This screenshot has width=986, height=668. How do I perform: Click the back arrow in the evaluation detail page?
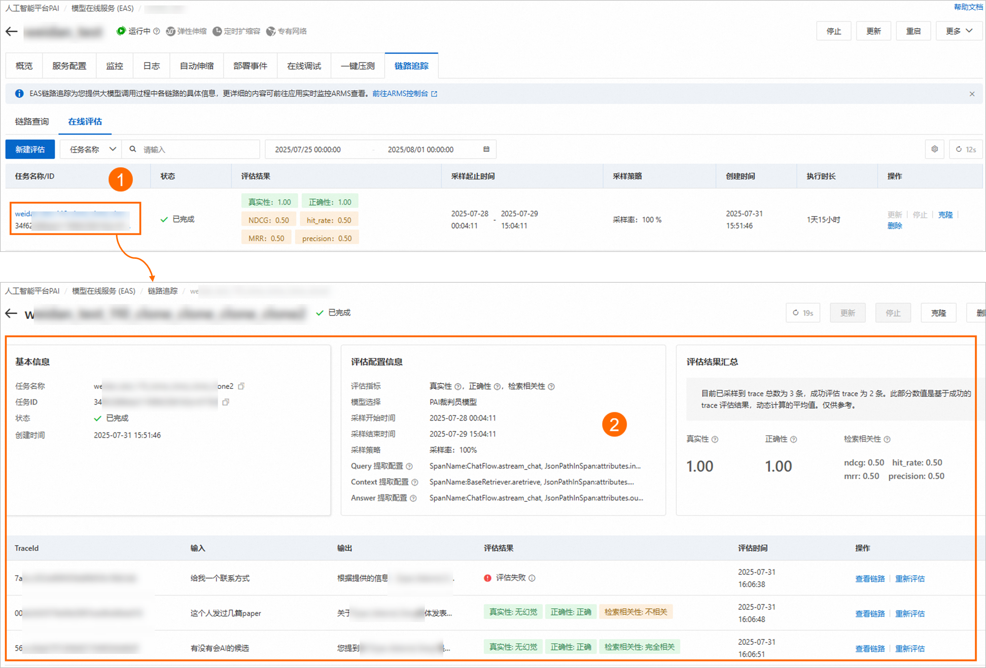pyautogui.click(x=11, y=314)
